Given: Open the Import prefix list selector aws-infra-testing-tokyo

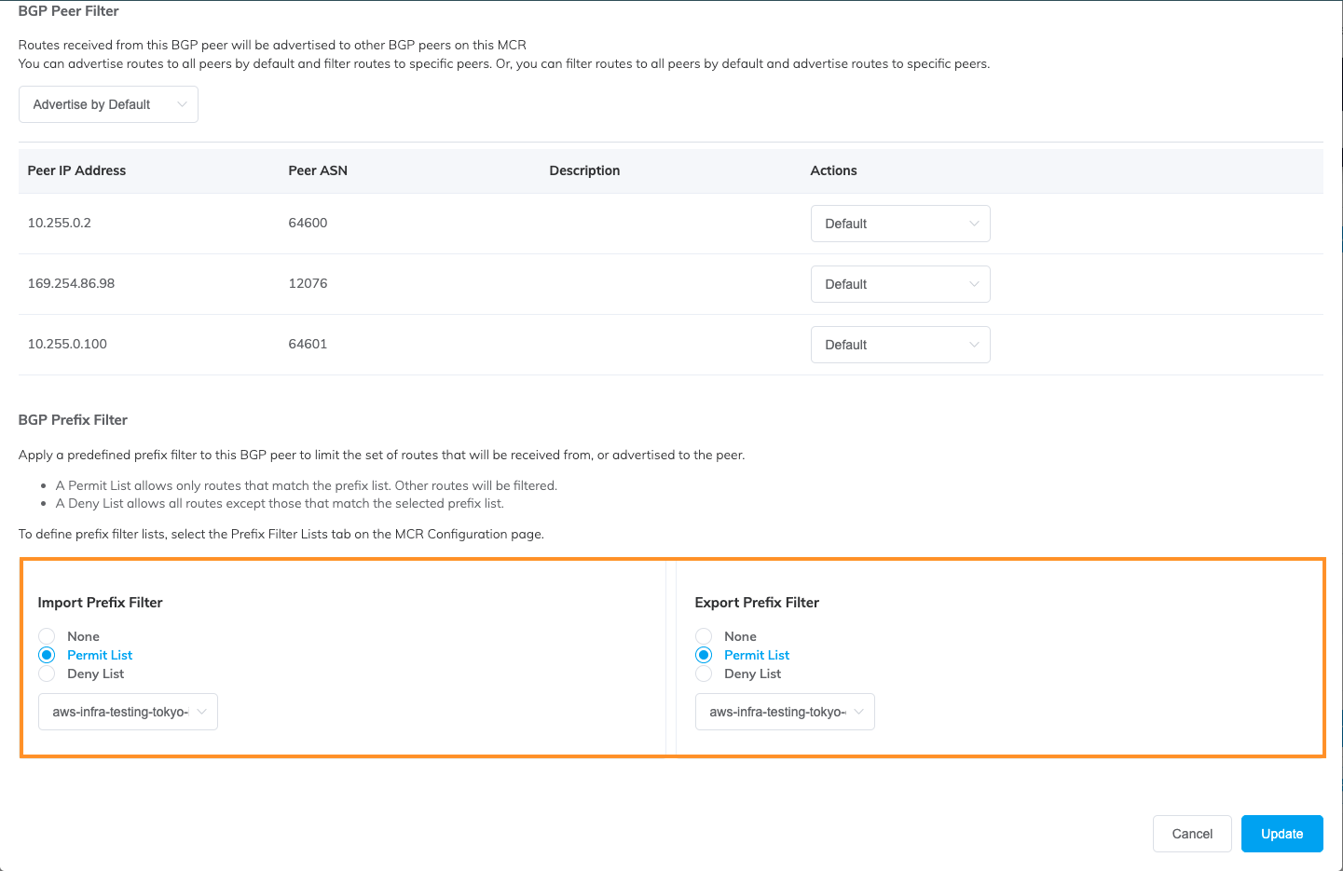Looking at the screenshot, I should 128,711.
